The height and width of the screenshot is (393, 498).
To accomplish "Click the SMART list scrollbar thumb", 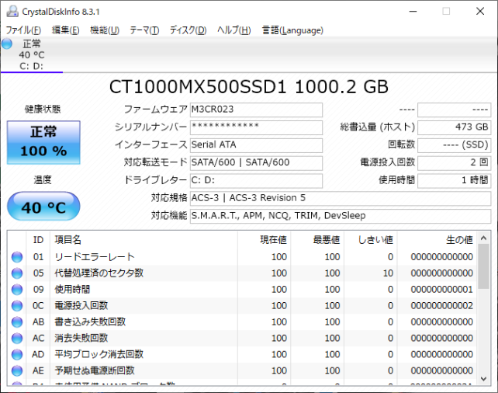I will (483, 266).
